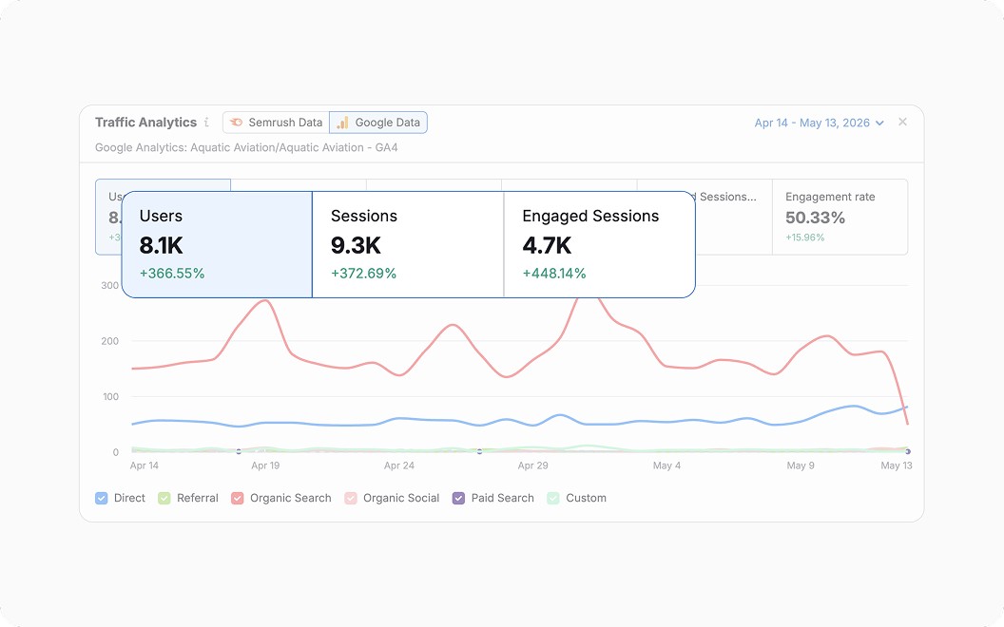Click the Custom legend label
The width and height of the screenshot is (1004, 627).
(586, 499)
